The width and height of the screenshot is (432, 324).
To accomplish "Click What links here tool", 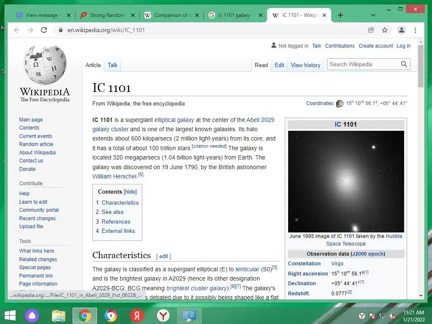I will click(36, 251).
